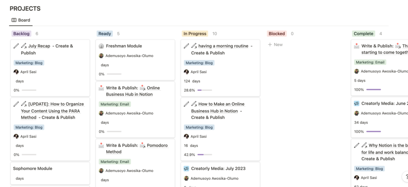Click the Backlog column label
The height and width of the screenshot is (187, 408).
pyautogui.click(x=22, y=33)
